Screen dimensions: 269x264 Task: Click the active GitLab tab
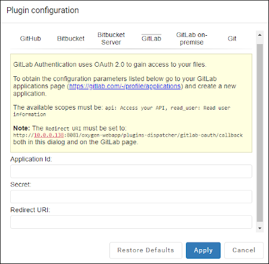coord(151,38)
